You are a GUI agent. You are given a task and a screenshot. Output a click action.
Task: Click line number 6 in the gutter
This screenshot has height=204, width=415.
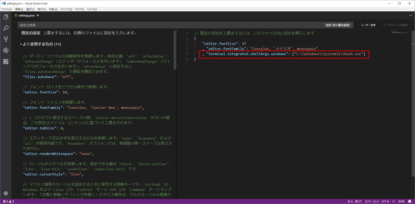tap(187, 59)
